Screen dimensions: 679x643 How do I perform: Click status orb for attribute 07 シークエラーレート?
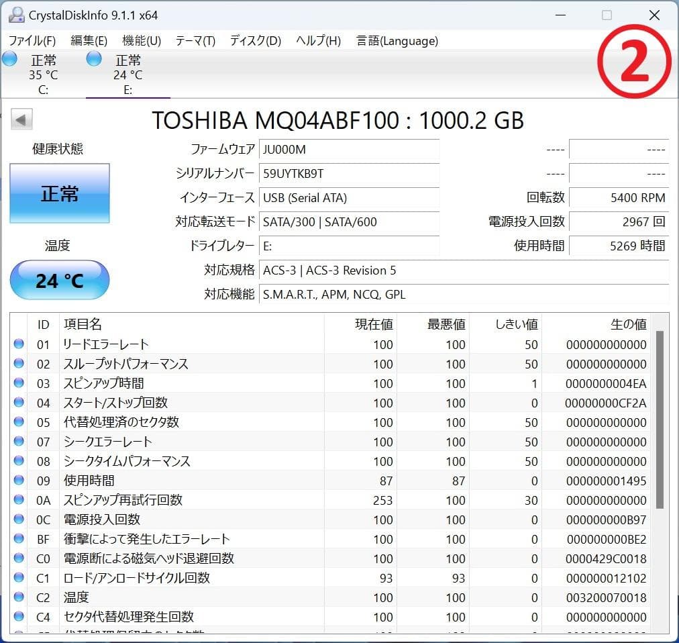click(x=19, y=441)
